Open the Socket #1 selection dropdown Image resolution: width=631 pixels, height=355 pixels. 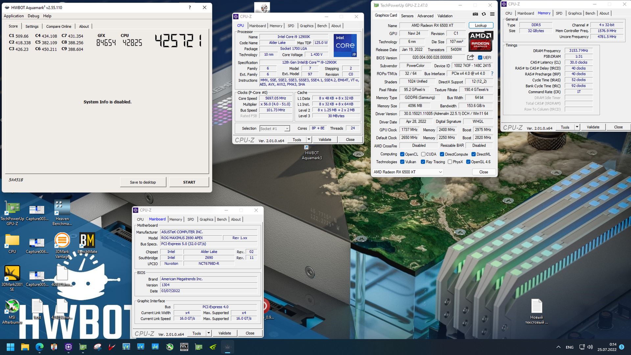coord(275,129)
